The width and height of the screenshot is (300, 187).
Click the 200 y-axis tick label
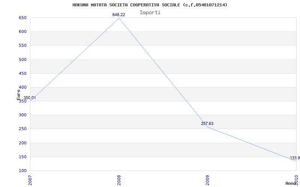click(22, 143)
